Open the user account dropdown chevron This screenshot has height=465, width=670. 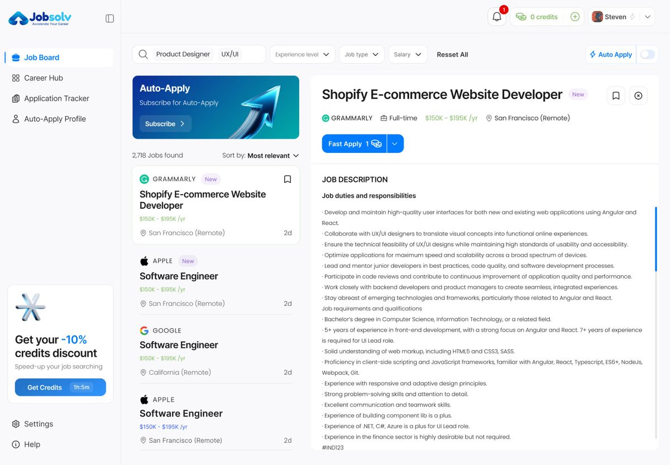tap(648, 17)
